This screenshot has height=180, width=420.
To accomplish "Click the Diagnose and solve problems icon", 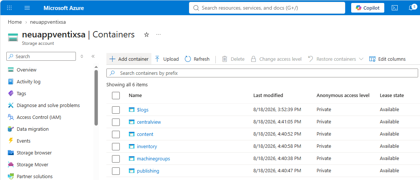I will [x=11, y=105].
